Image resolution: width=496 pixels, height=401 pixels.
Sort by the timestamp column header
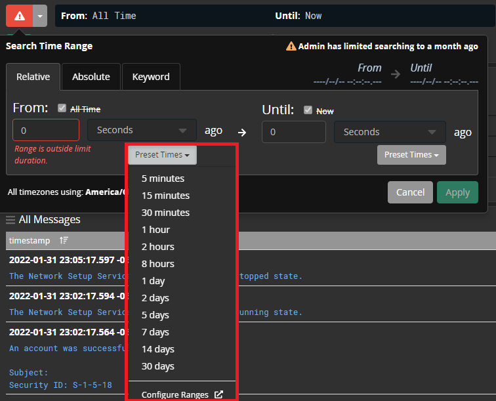point(30,241)
